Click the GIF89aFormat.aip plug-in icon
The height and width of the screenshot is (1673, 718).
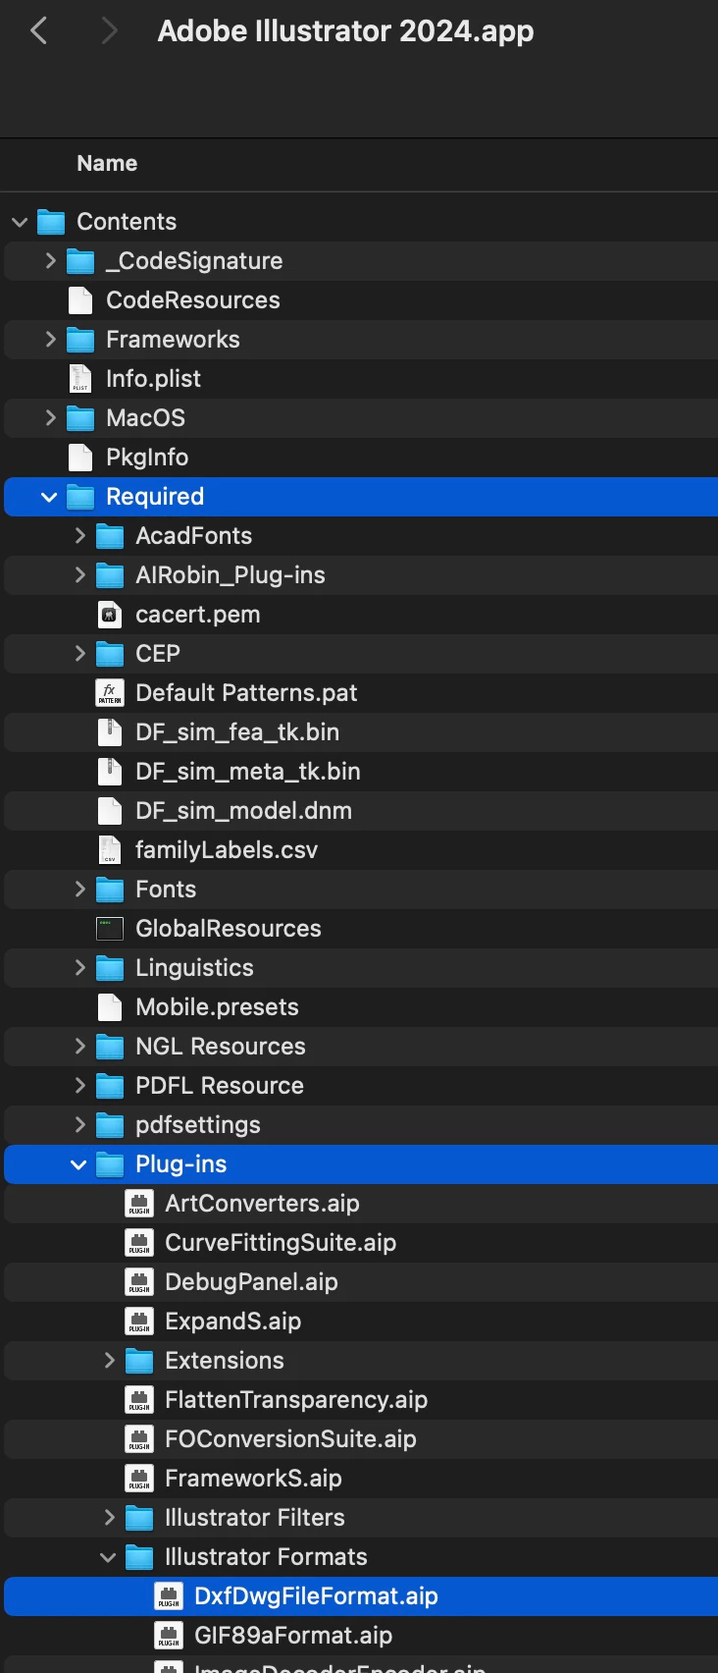click(169, 1636)
